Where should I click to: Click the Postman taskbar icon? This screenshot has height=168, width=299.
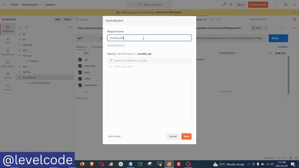click(169, 164)
